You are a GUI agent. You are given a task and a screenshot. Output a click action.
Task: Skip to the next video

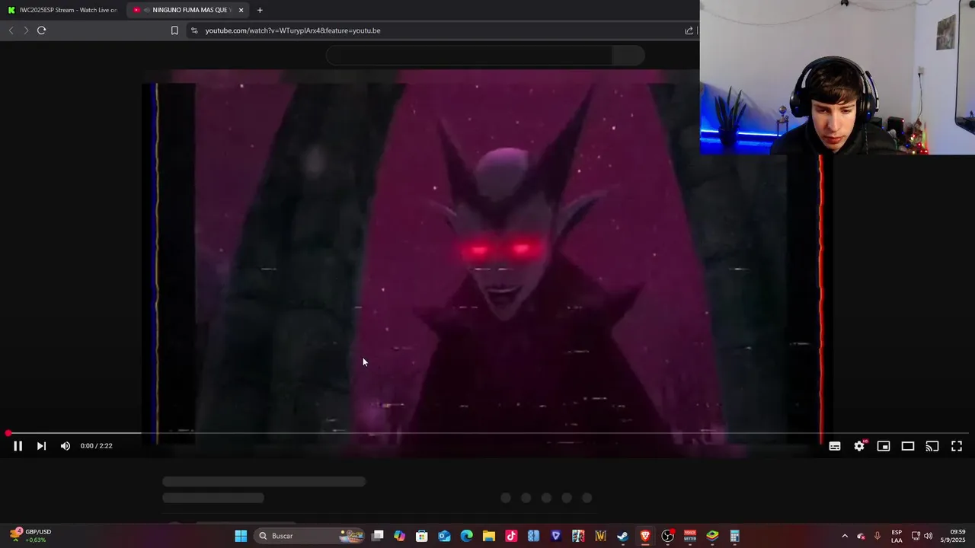click(x=41, y=446)
